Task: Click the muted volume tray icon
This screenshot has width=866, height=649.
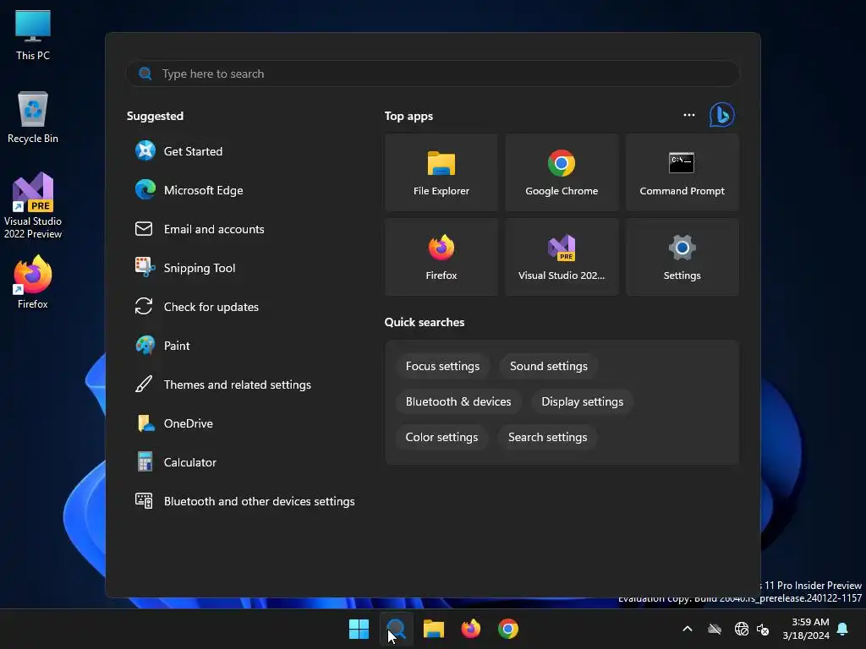Action: click(x=763, y=629)
